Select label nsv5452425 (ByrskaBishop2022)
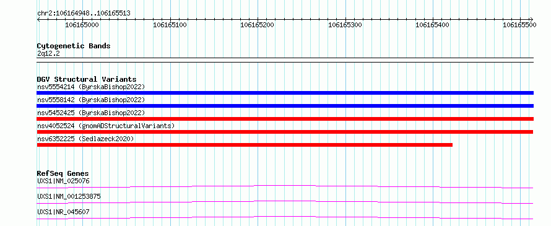The height and width of the screenshot is (226, 551). tap(91, 113)
